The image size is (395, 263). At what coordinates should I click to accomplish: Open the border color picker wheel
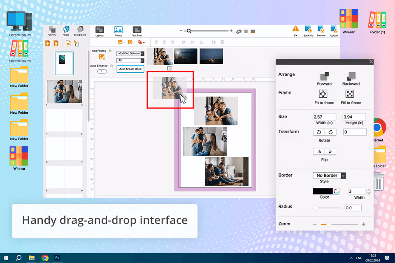point(336,191)
